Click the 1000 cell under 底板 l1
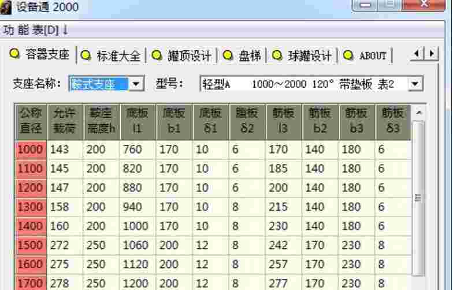453x290 pixels. click(138, 226)
